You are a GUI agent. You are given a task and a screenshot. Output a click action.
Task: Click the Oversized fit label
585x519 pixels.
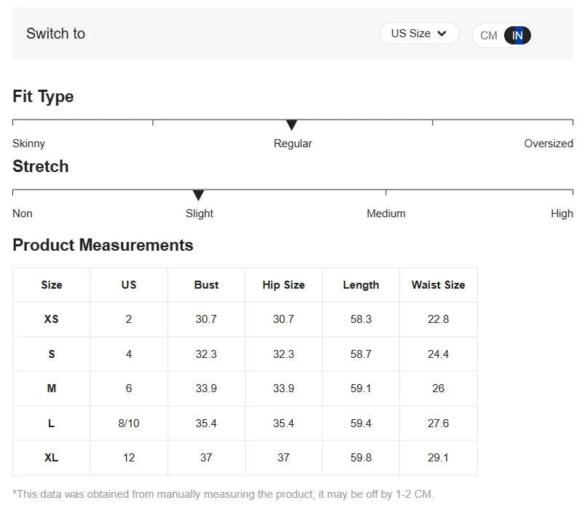(549, 144)
